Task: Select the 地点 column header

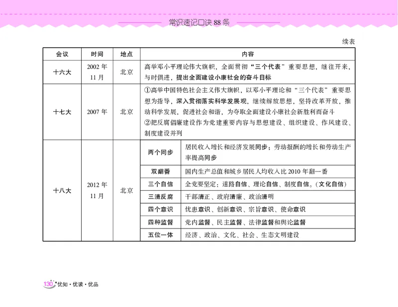Action: 127,55
